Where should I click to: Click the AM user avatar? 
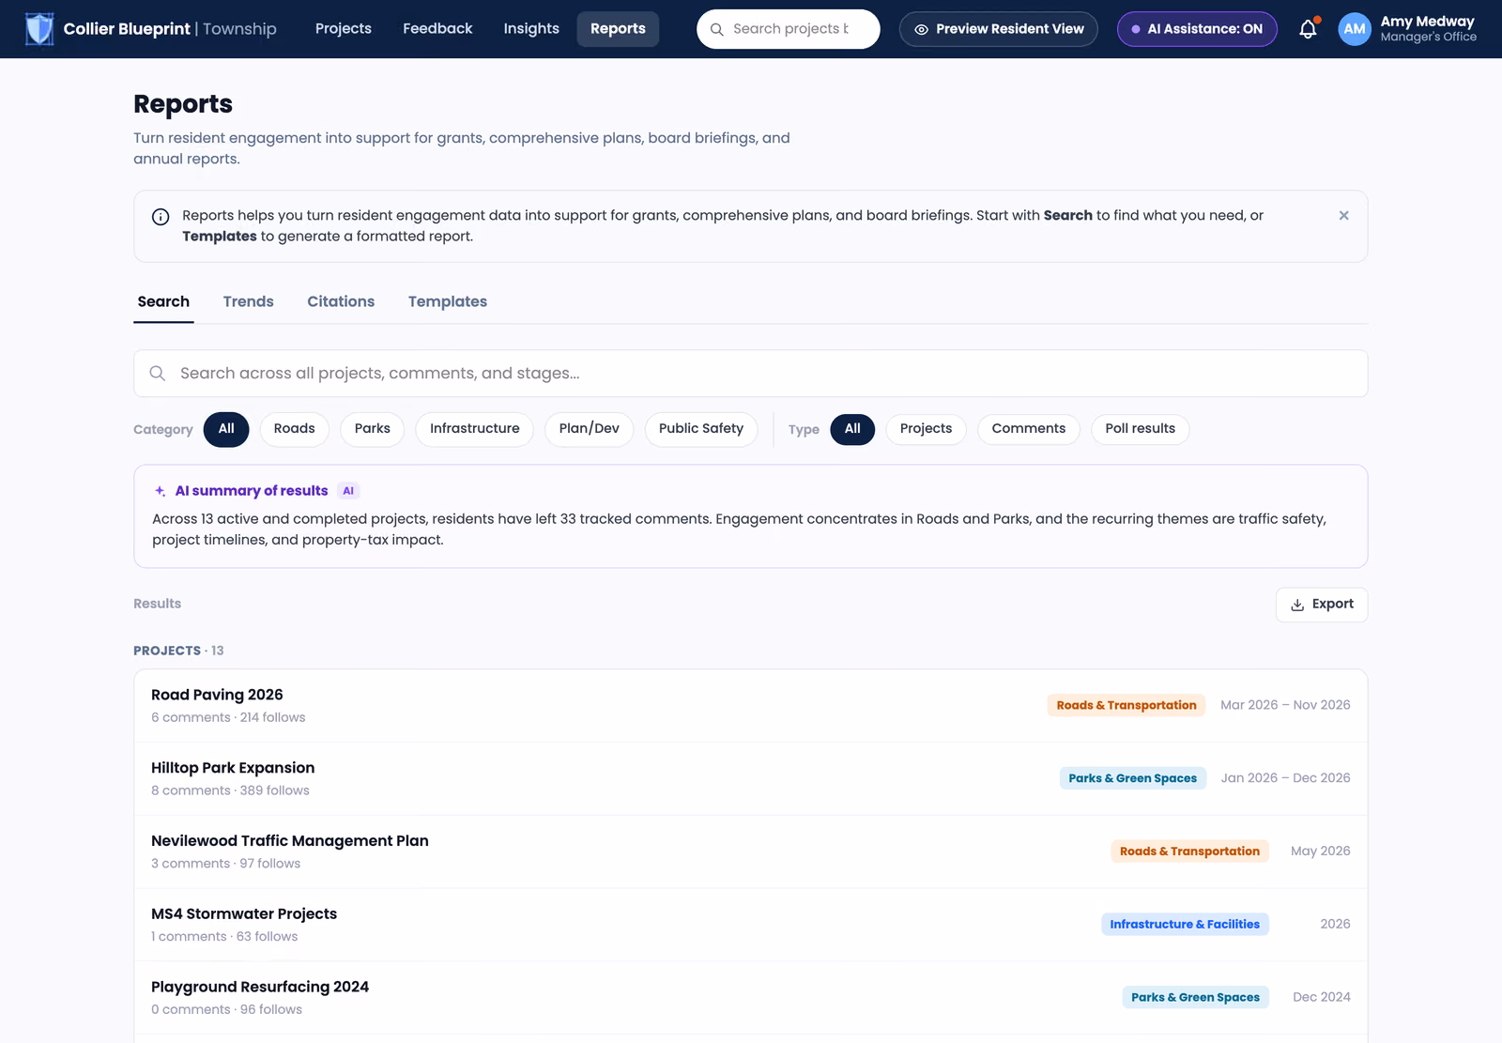click(x=1355, y=29)
